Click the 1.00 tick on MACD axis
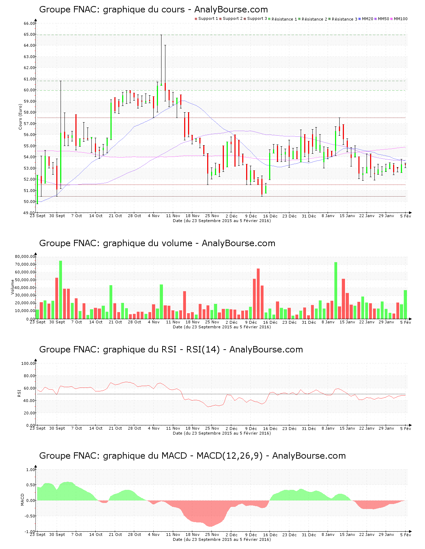 point(31,470)
